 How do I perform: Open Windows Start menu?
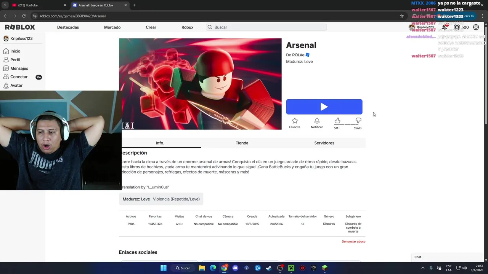[x=163, y=268]
